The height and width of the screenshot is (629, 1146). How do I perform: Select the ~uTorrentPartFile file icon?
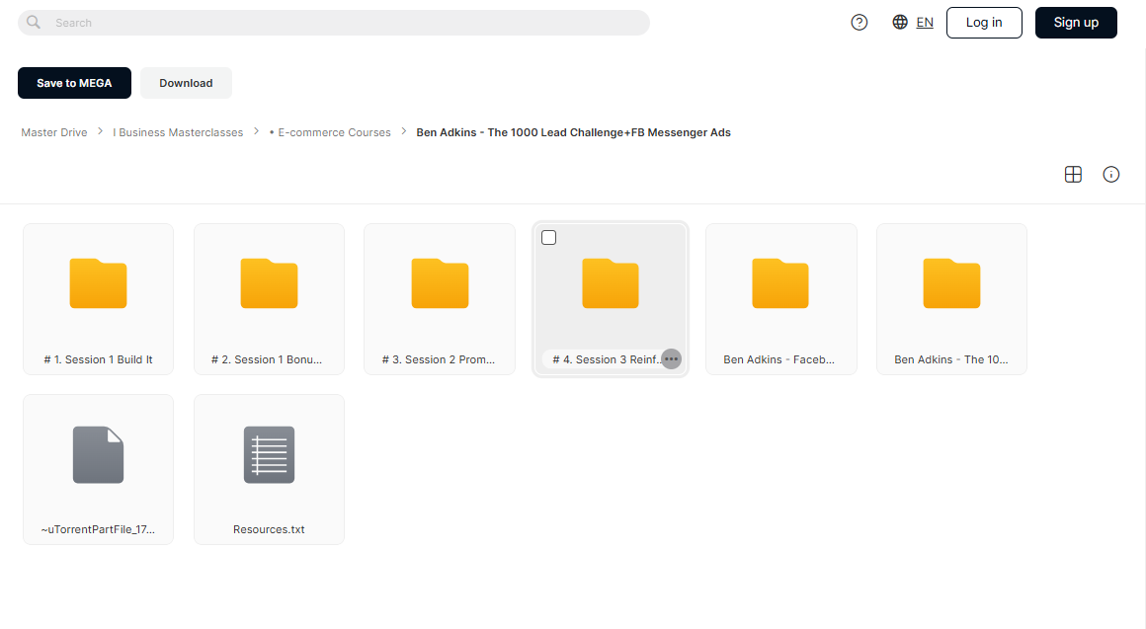click(x=99, y=454)
